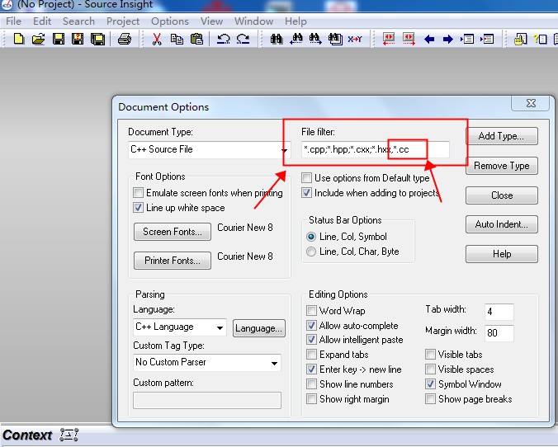The height and width of the screenshot is (447, 558).
Task: Click the Paste clipboard icon
Action: coord(196,39)
